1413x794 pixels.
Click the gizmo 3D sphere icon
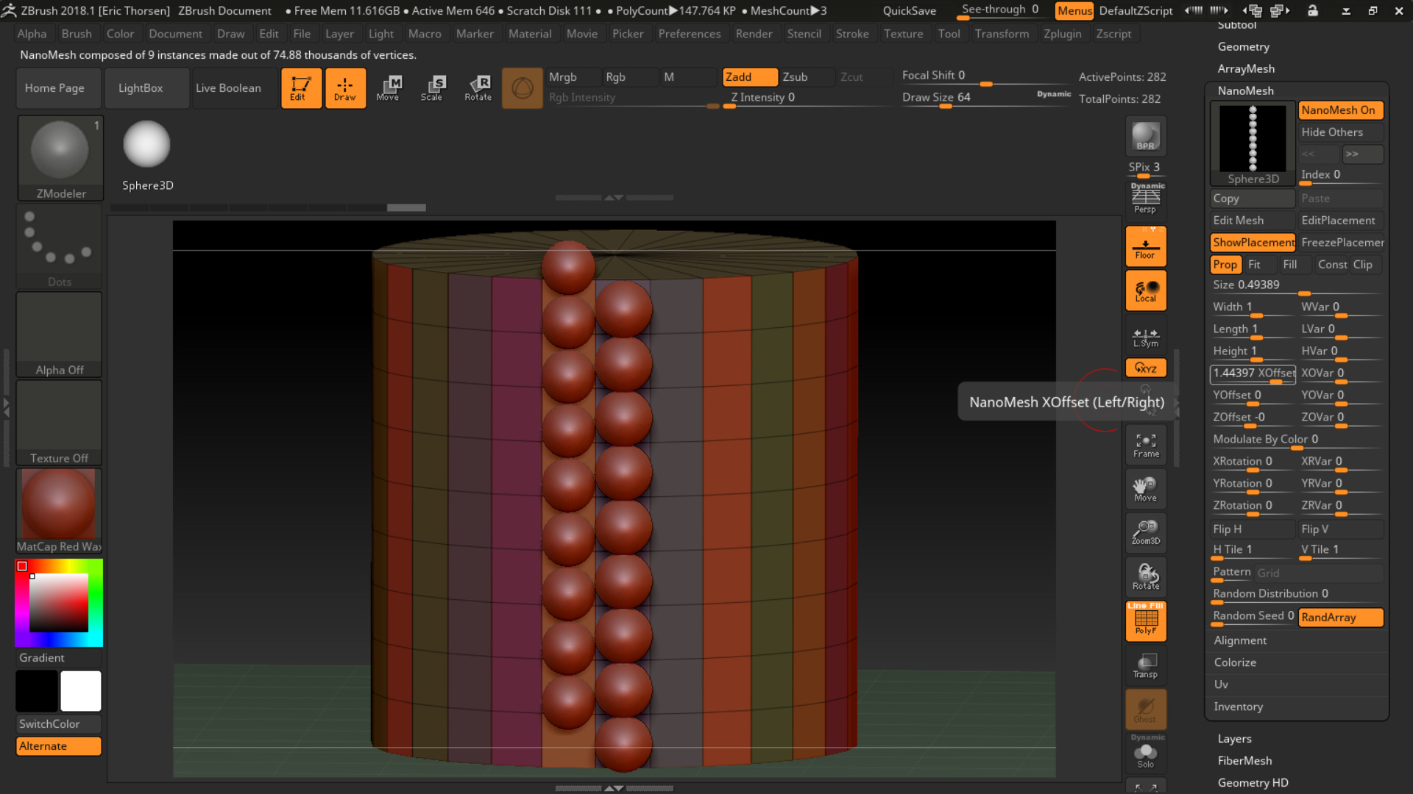[x=522, y=88]
